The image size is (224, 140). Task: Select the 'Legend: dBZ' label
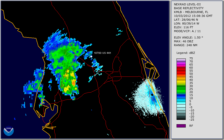(186, 53)
